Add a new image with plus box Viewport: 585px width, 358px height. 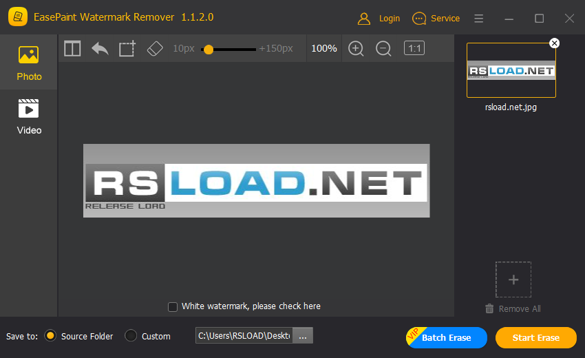coord(513,280)
